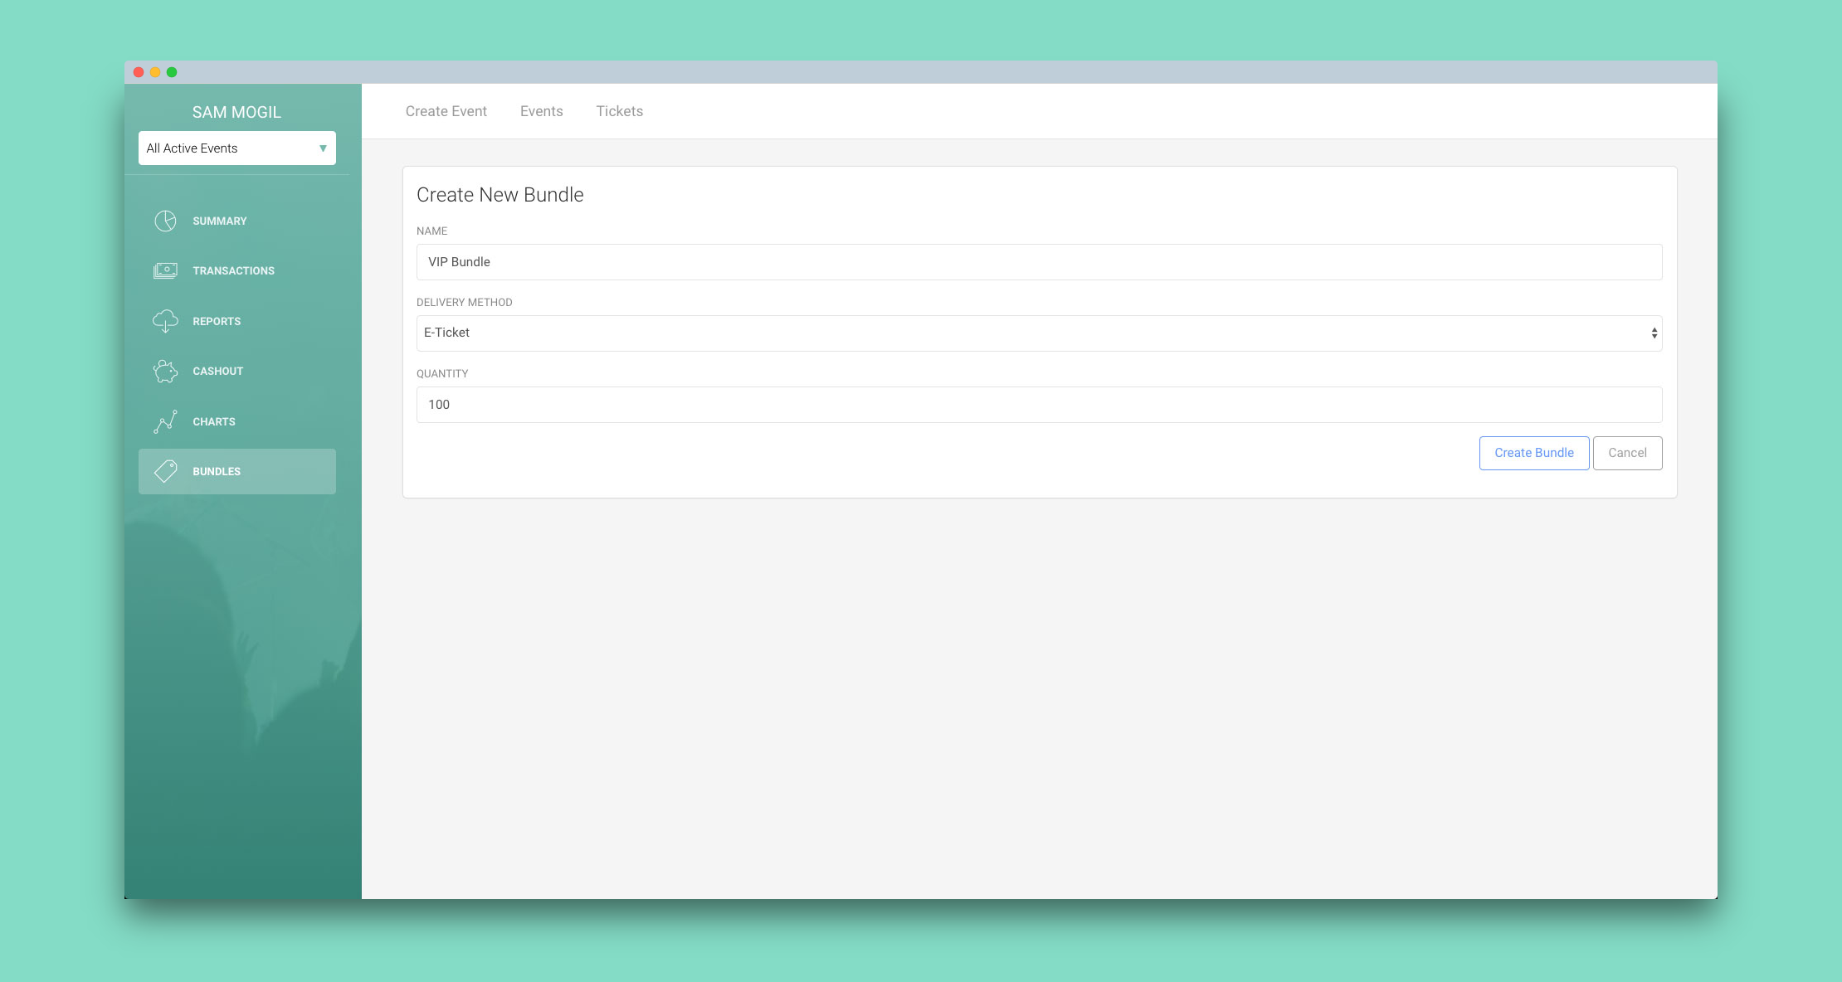Expand the Delivery Method E-Ticket select
The height and width of the screenshot is (982, 1842).
[x=1039, y=333]
